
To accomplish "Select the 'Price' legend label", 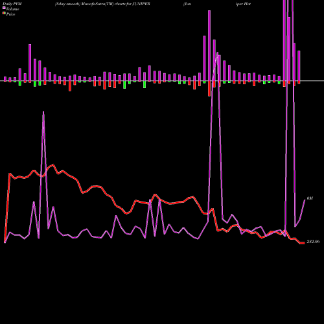I will 10,14.
